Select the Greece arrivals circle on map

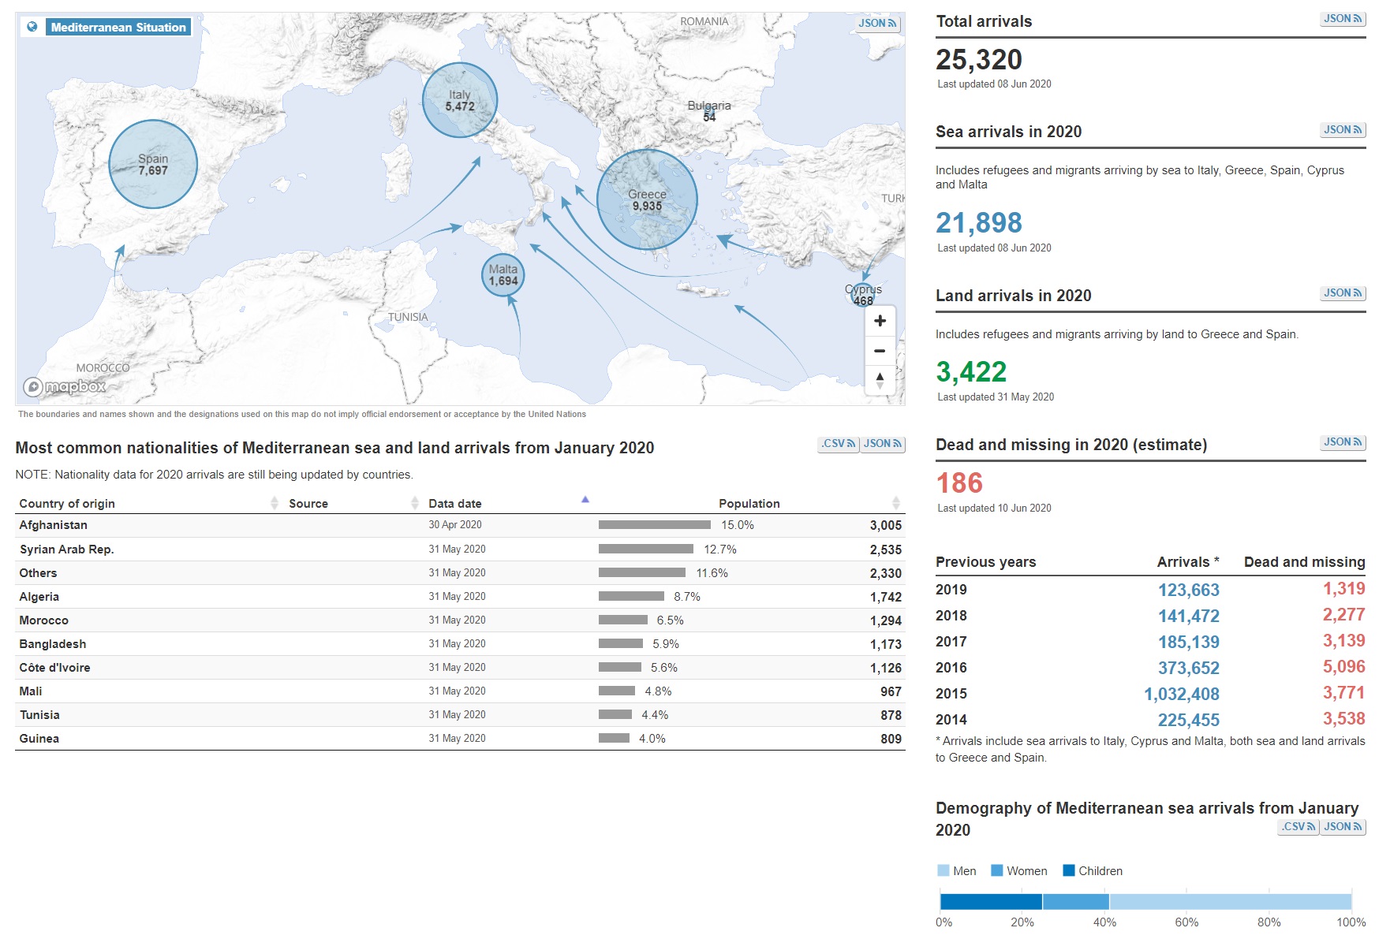coord(647,200)
